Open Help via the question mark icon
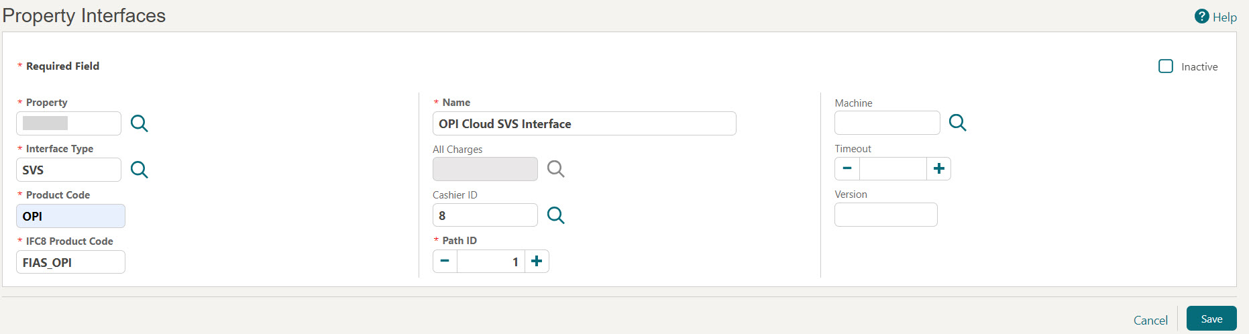This screenshot has width=1249, height=334. coord(1201,17)
